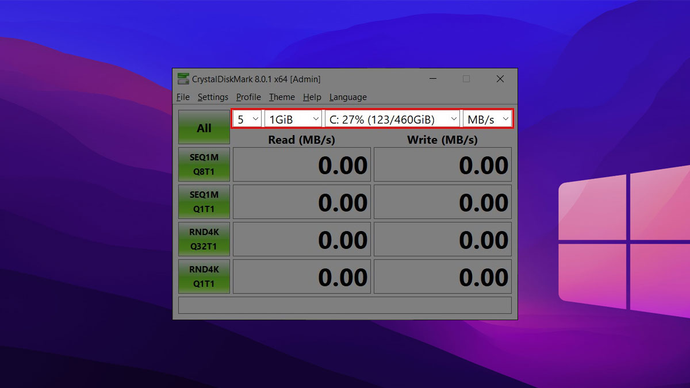
Task: Expand the 1GiB test size dropdown
Action: (x=293, y=119)
